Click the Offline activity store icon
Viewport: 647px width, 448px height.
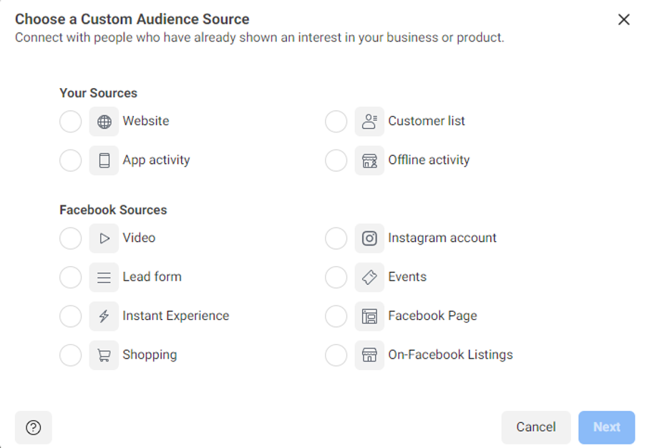[369, 160]
